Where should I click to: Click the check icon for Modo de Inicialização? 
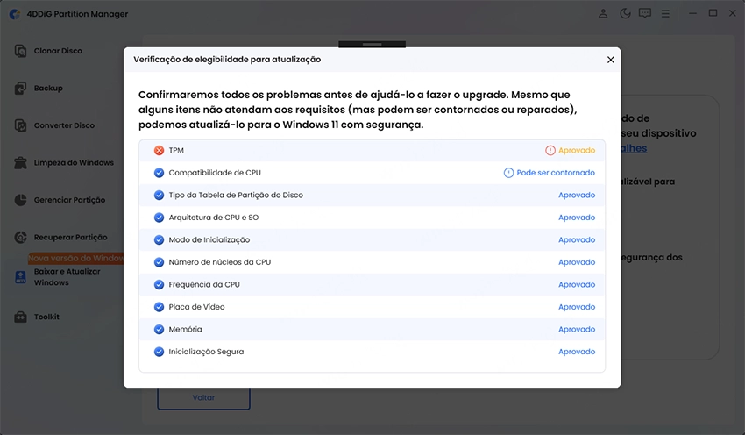click(x=160, y=239)
